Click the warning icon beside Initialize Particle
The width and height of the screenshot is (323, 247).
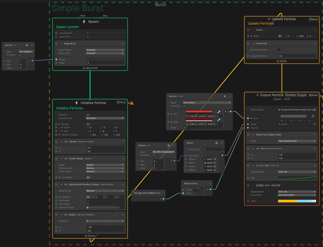pos(131,103)
